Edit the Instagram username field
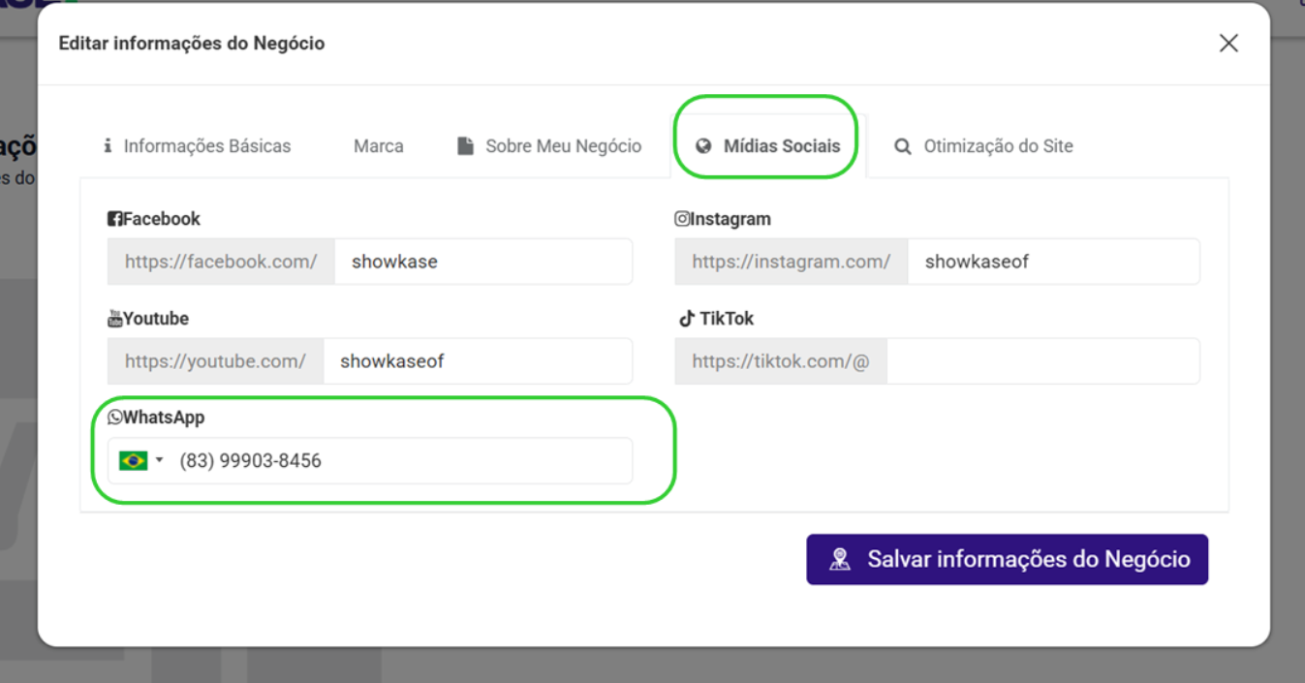Image resolution: width=1305 pixels, height=683 pixels. 1053,262
